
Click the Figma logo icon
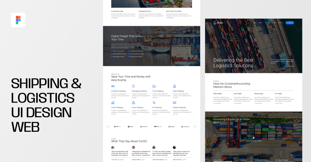tap(18, 20)
